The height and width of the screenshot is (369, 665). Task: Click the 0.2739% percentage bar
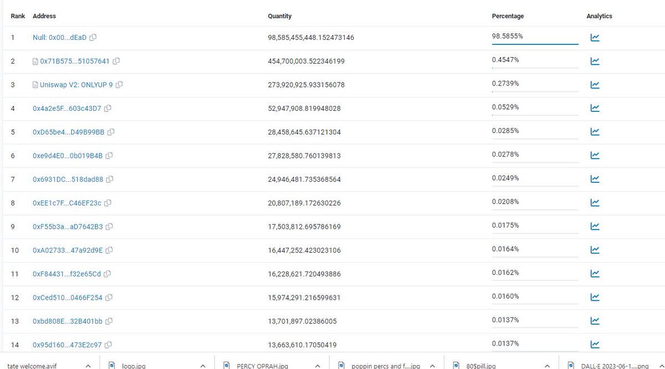click(x=535, y=91)
